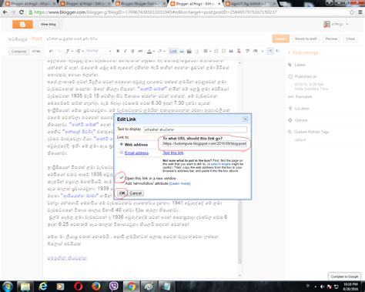Viewport: 365px width, 292px height.
Task: Open the font size dropdown
Action: [x=79, y=52]
